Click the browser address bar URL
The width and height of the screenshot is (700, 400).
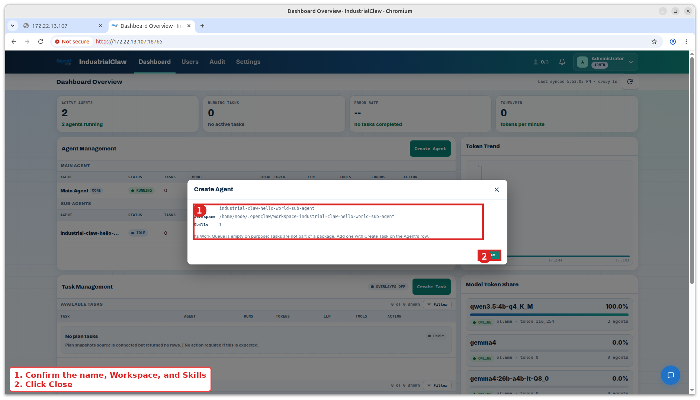point(129,42)
